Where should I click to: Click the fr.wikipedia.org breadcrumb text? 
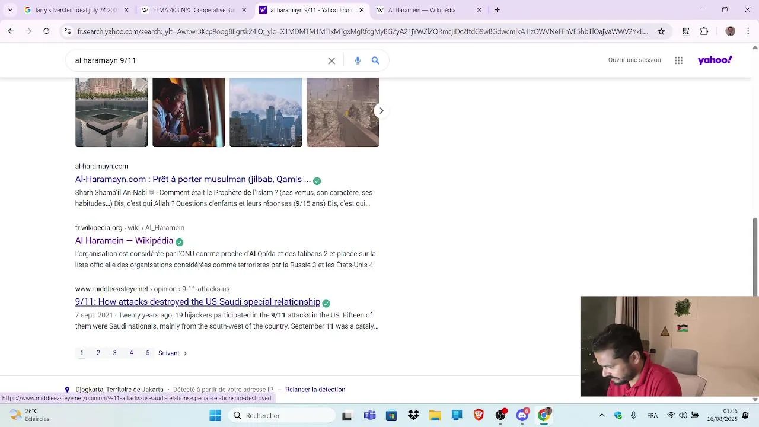[98, 228]
